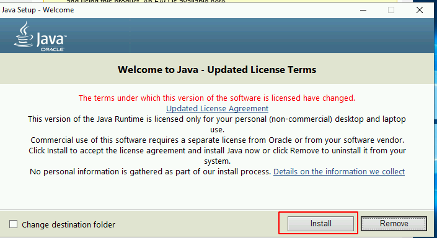Click the Install button
This screenshot has width=437, height=238.
[320, 224]
